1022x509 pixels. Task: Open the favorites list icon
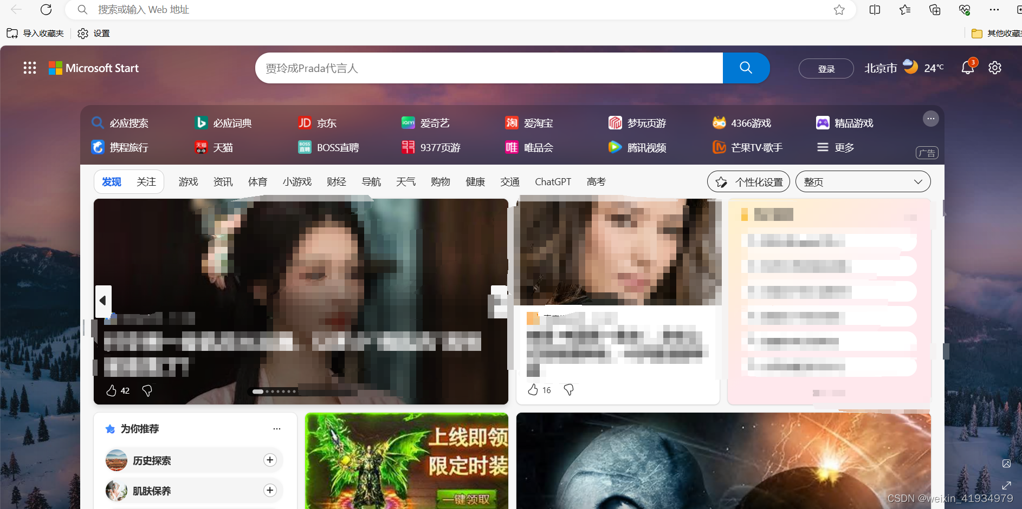[905, 10]
